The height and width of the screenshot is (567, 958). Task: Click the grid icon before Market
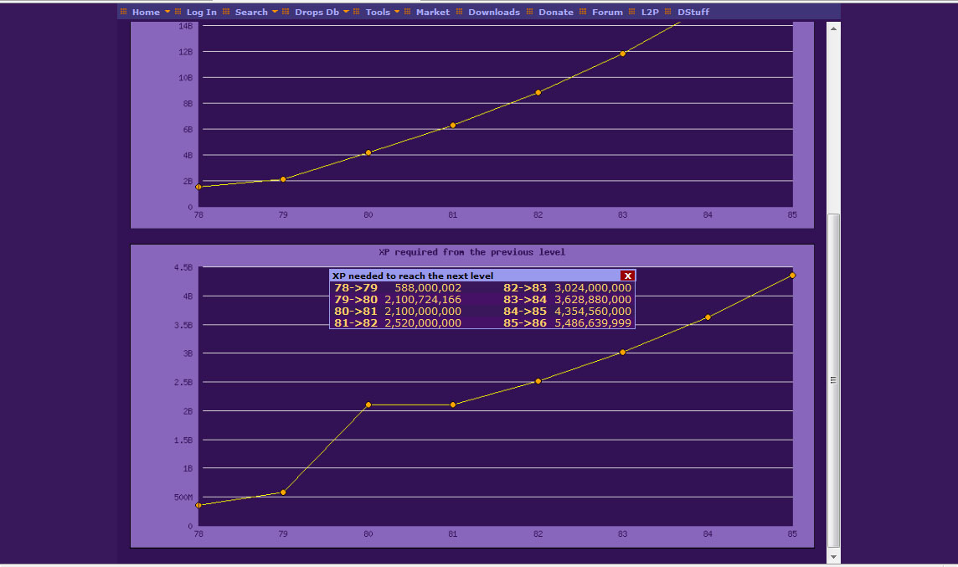(408, 12)
